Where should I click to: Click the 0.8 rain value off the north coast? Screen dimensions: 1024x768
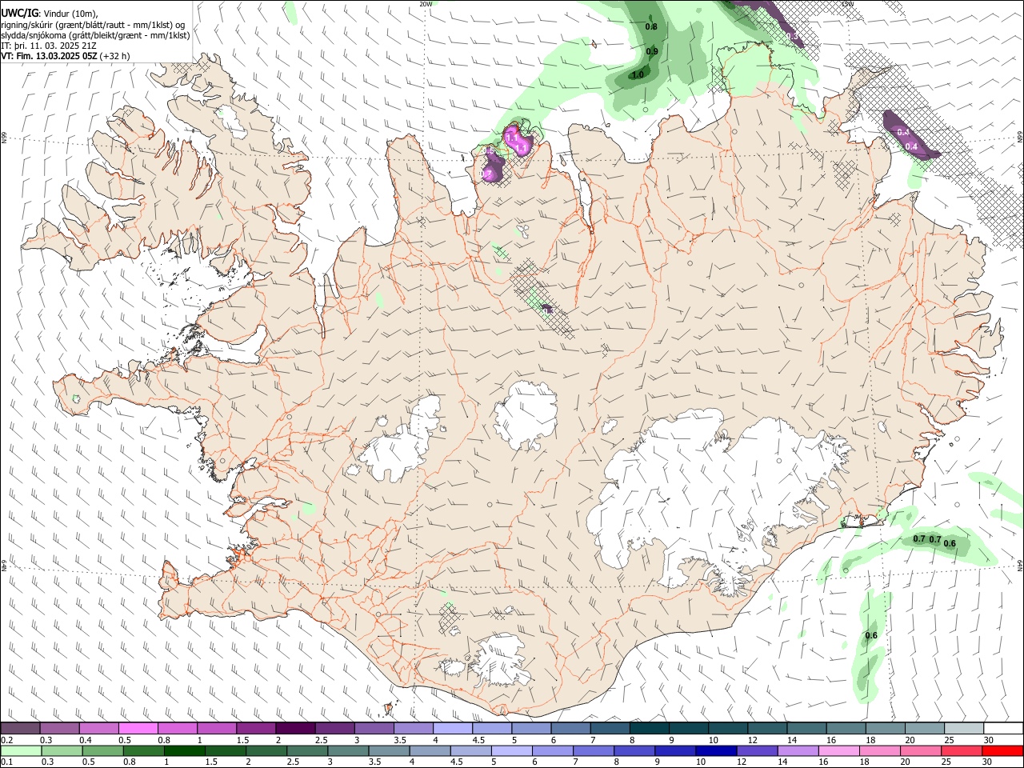coord(651,27)
